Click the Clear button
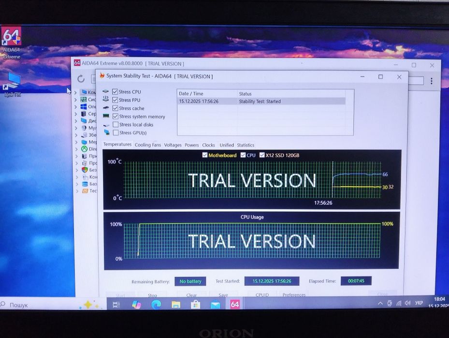This screenshot has height=338, width=449. pyautogui.click(x=191, y=294)
